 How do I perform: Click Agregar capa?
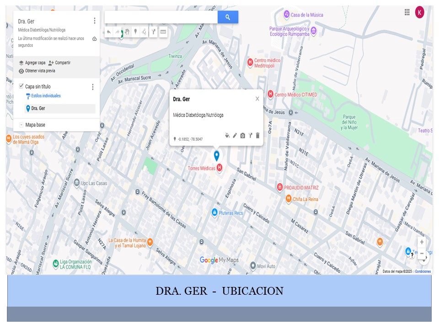32,63
